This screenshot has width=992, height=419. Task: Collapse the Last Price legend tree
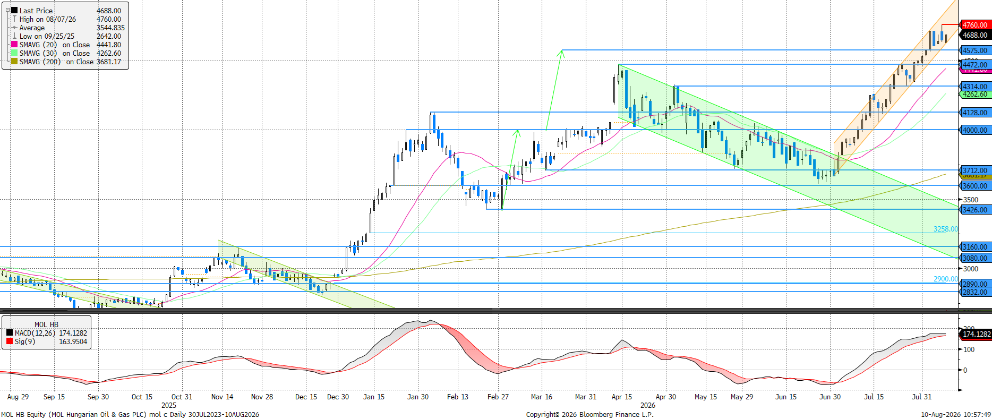coord(7,10)
